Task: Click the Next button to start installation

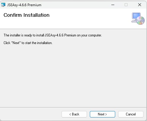Action: click(x=103, y=114)
